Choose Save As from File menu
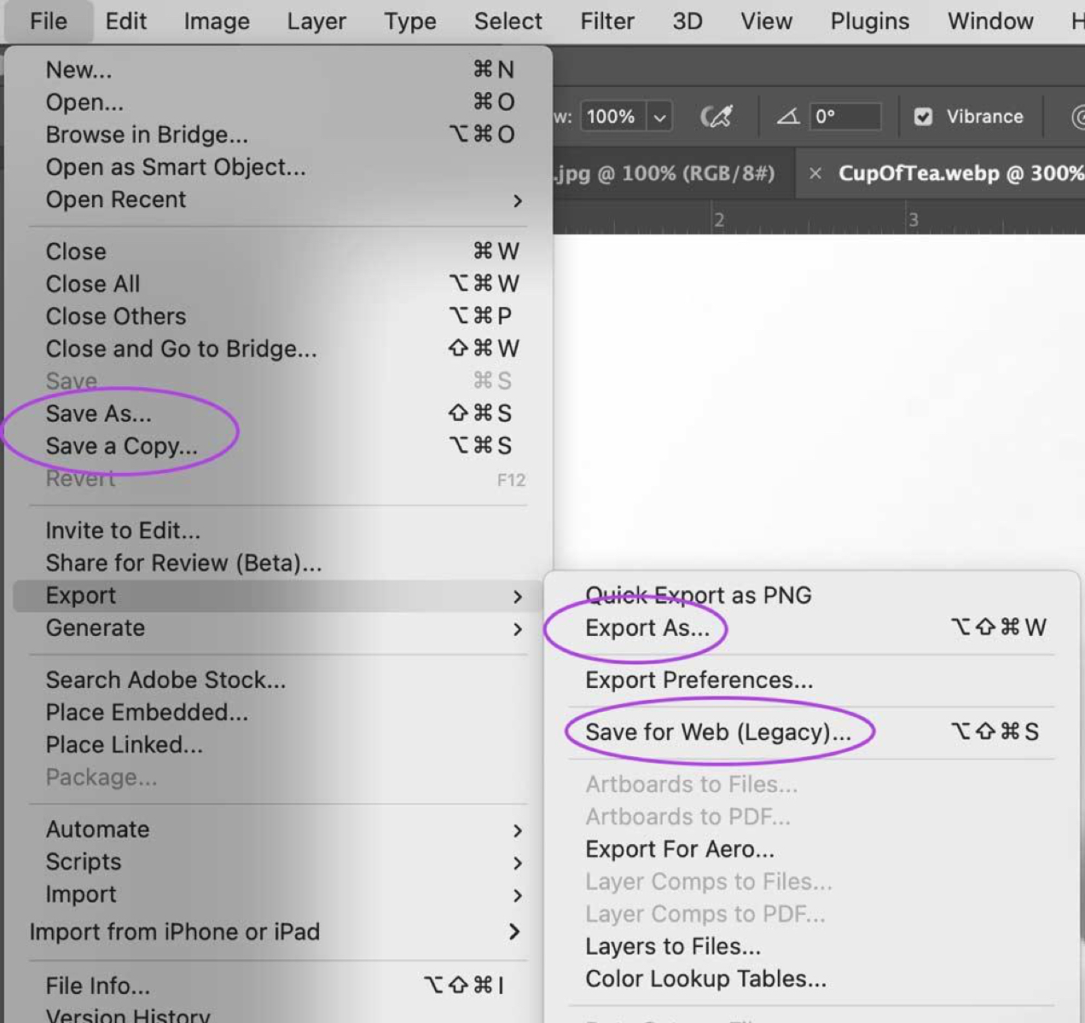 pos(99,414)
